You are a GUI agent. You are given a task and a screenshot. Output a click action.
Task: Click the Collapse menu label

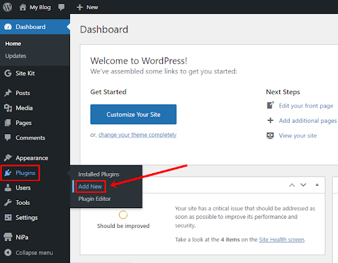(34, 252)
